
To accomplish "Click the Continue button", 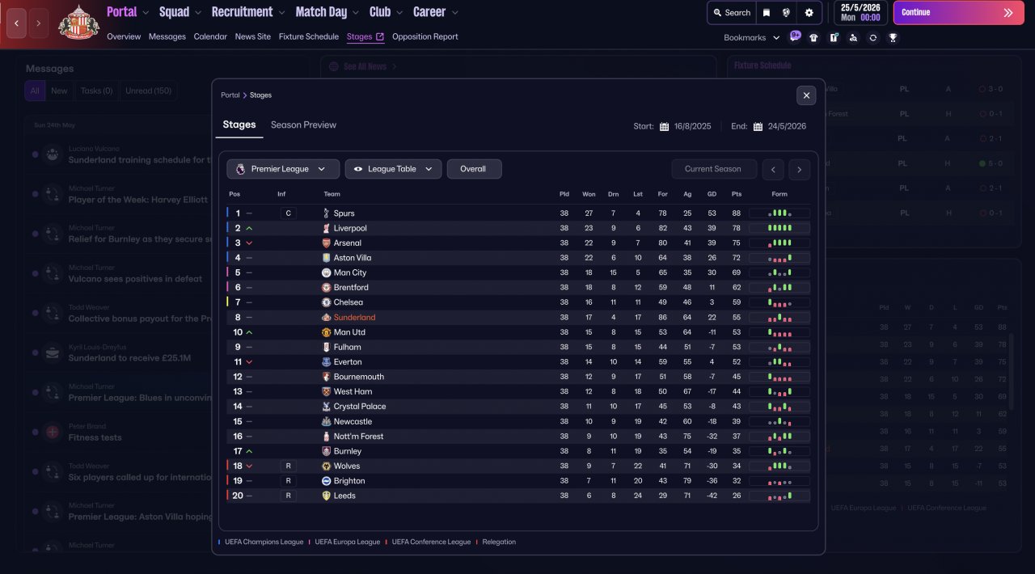I will tap(958, 13).
